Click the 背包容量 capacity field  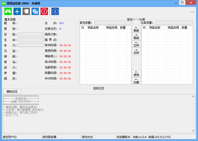click(x=113, y=23)
